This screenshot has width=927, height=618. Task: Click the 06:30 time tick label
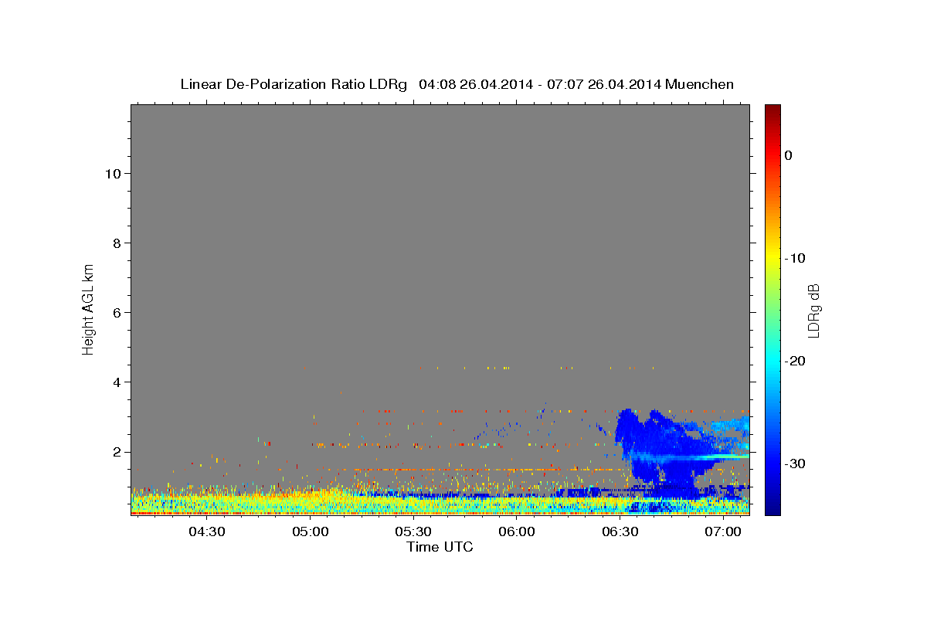pos(620,532)
